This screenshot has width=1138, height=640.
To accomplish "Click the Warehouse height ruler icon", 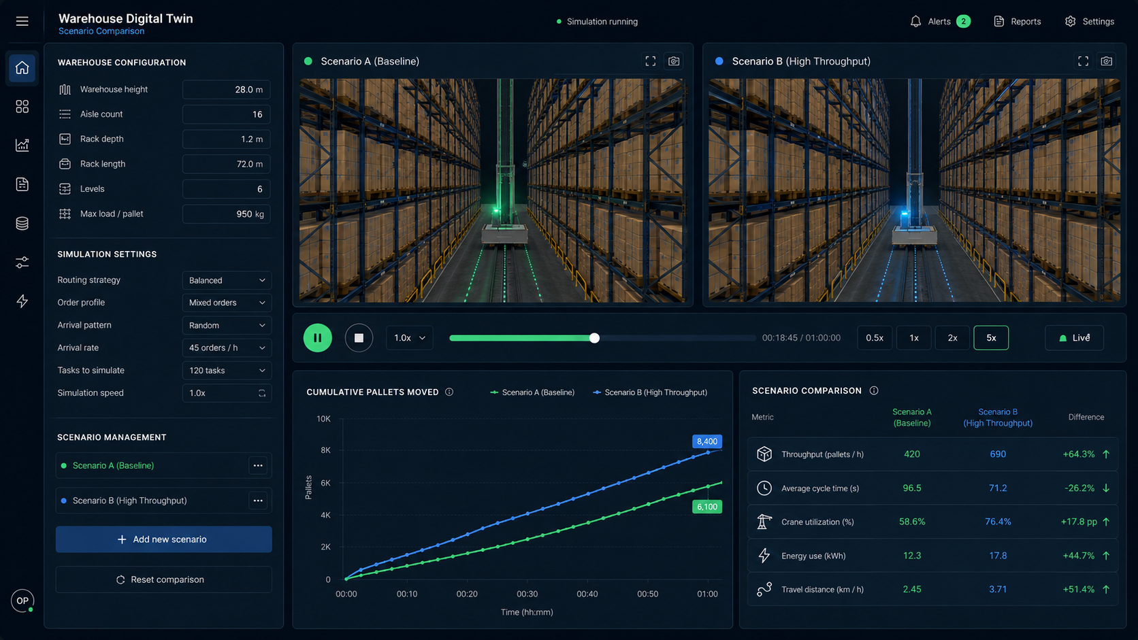I will click(x=65, y=89).
